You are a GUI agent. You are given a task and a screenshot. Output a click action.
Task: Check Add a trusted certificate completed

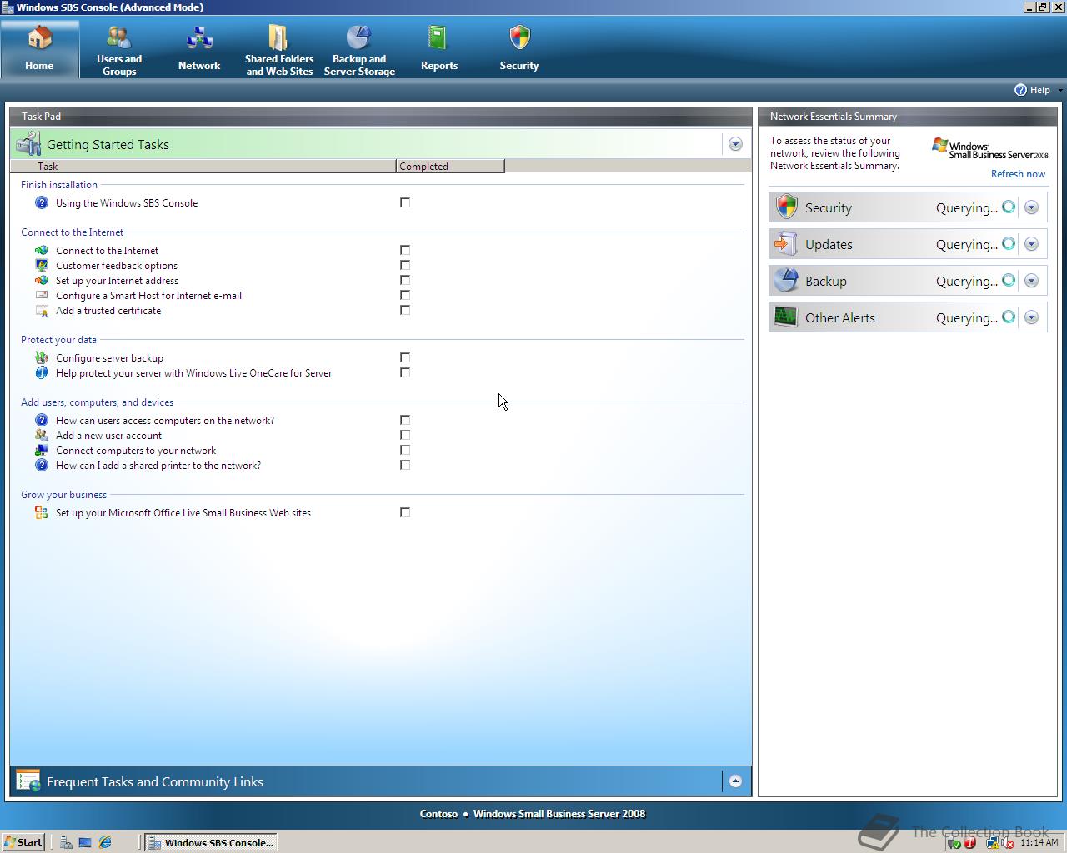point(405,310)
